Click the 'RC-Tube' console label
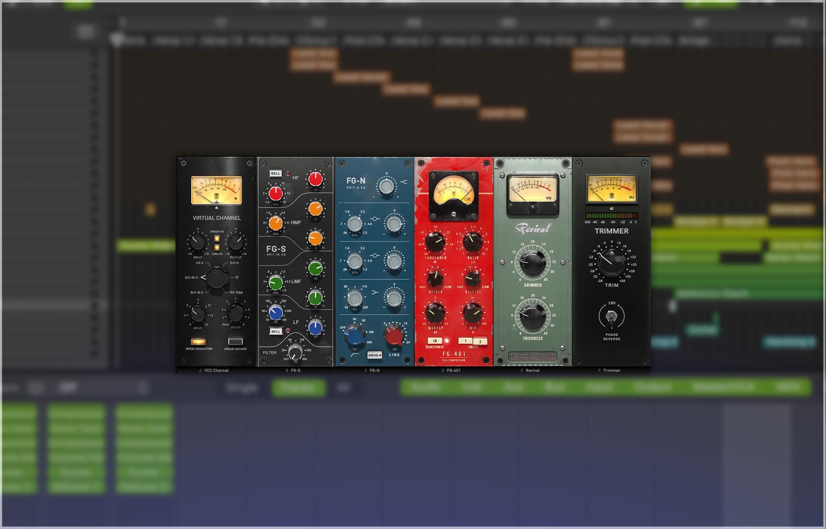The width and height of the screenshot is (826, 529). pyautogui.click(x=236, y=292)
